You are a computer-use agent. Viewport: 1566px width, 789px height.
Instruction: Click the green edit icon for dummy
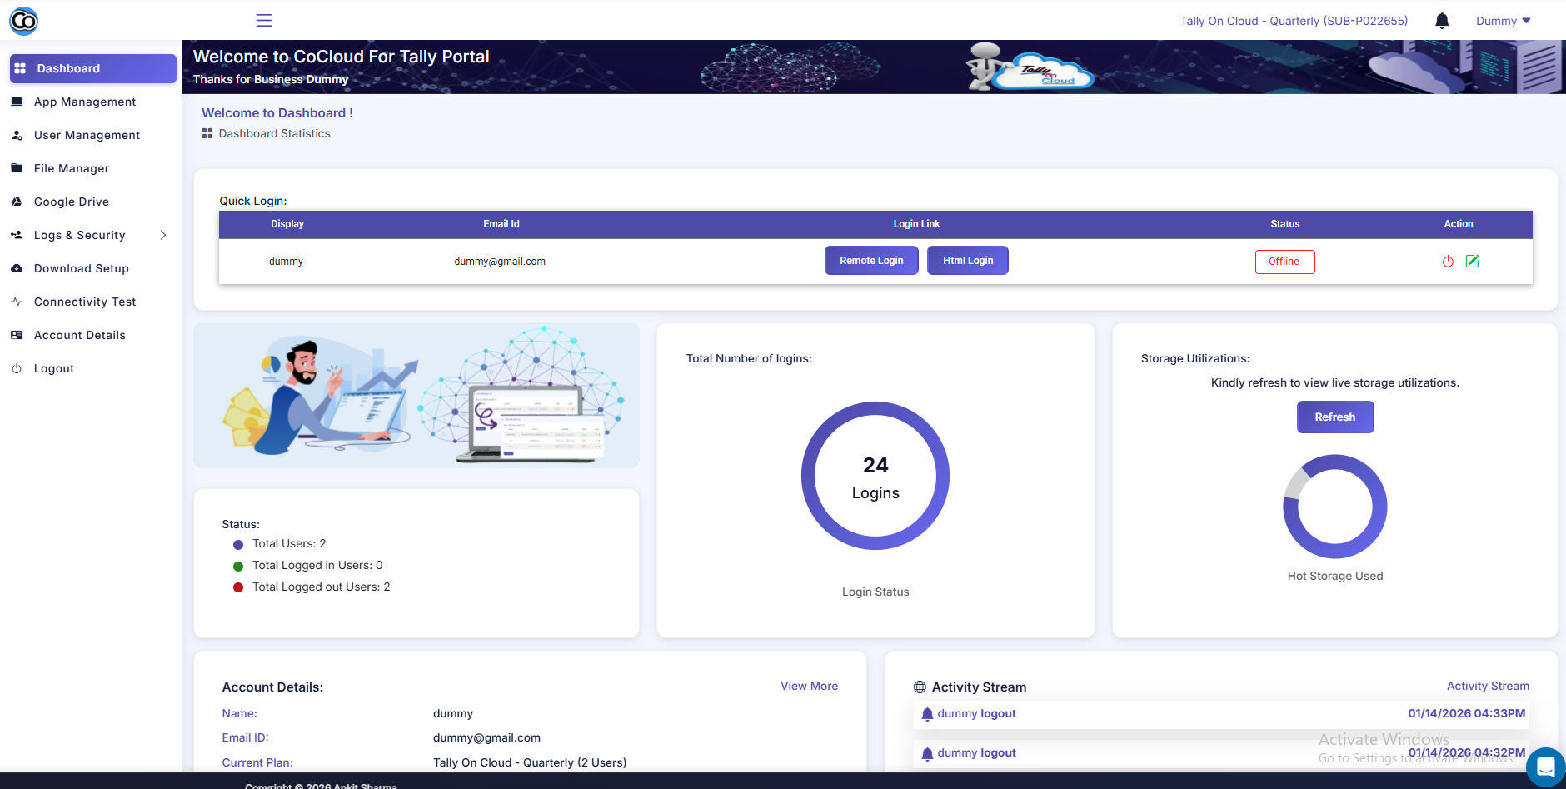coord(1473,262)
